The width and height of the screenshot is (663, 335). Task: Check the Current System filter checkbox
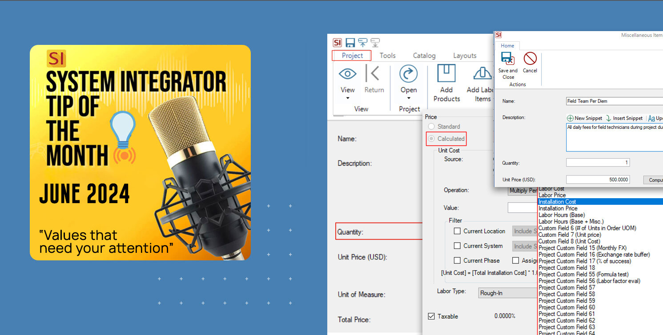457,246
